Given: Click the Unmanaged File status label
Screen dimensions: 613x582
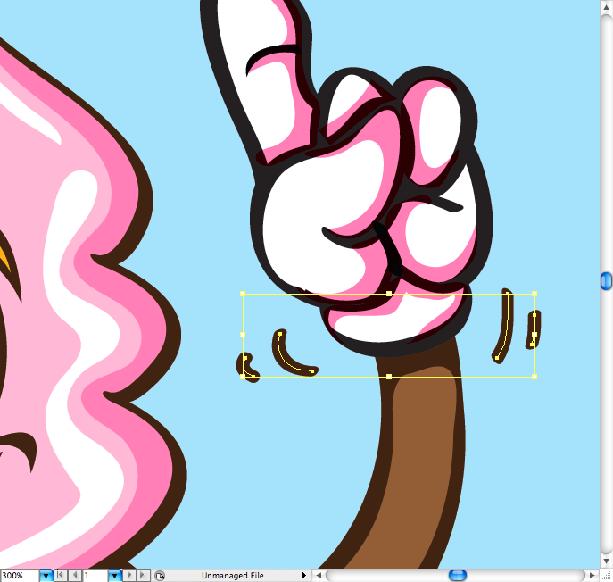Looking at the screenshot, I should 232,576.
